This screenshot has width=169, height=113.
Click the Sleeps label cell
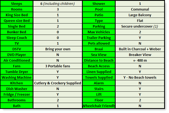pos(16,4)
